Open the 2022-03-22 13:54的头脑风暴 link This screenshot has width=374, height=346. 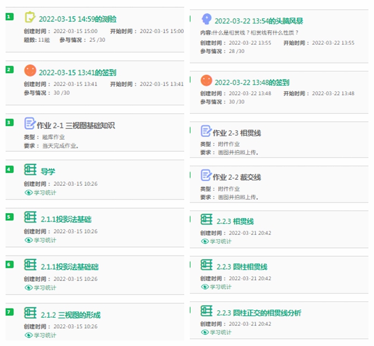pyautogui.click(x=259, y=21)
